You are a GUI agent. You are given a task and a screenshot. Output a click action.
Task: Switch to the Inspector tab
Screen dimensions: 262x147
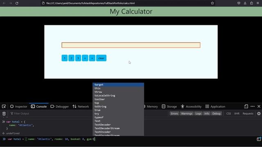pos(19,107)
